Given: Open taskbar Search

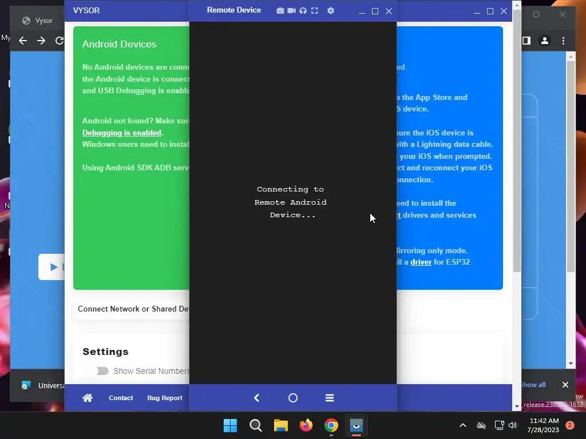Looking at the screenshot, I should (256, 425).
